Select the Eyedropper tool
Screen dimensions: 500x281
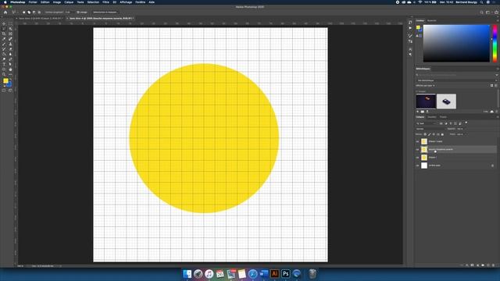click(4, 39)
